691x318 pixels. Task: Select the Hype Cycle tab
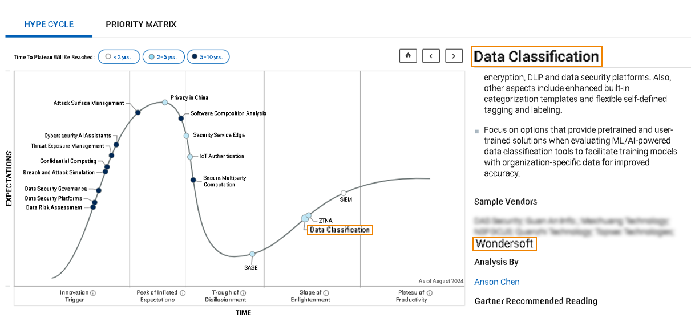coord(49,25)
